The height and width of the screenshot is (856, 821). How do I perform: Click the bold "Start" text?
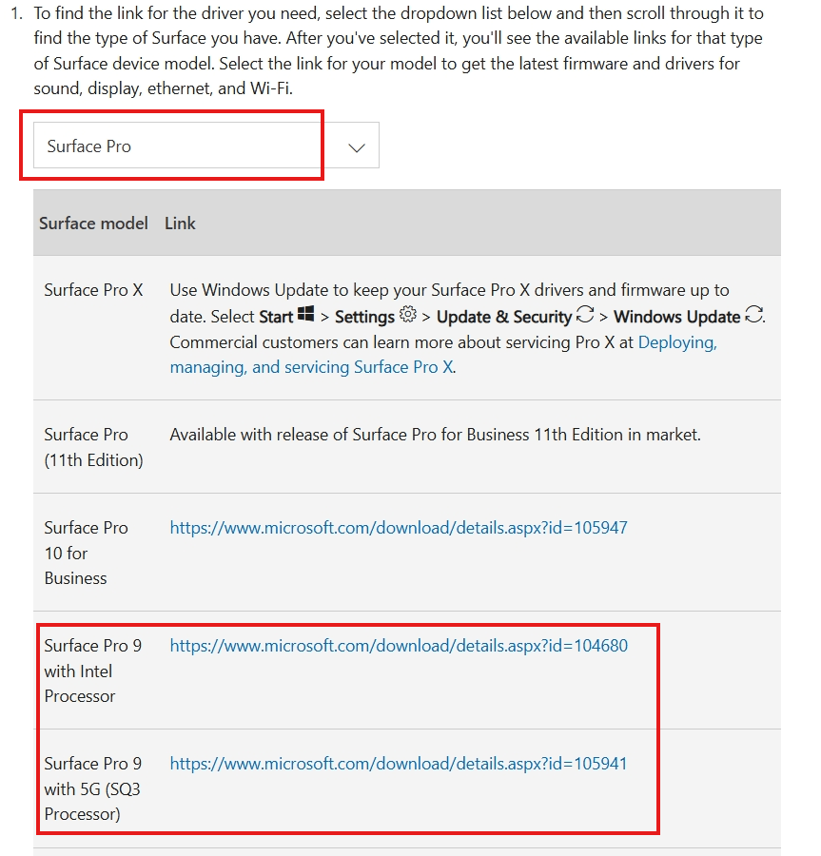pyautogui.click(x=276, y=317)
